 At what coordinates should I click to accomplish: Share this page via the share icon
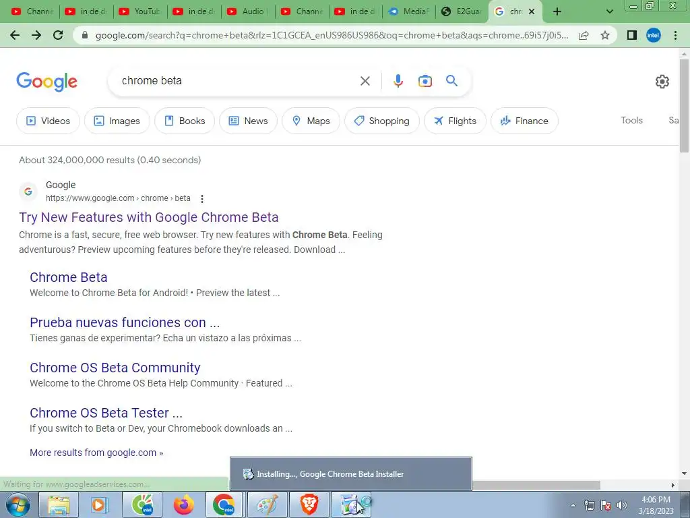point(584,35)
